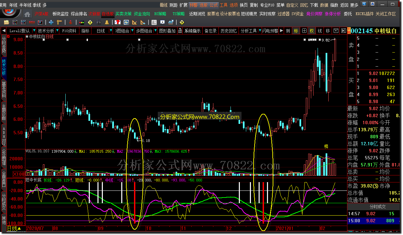403x235 pixels.
Task: Click the grid 田 icon in toolbar
Action: (304, 31)
